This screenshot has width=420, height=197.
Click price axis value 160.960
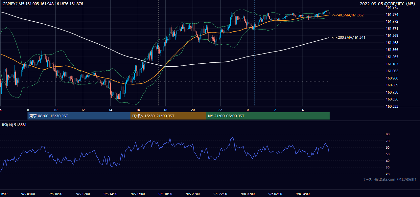(392, 78)
